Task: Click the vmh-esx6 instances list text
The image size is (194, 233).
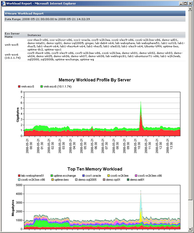Action: (105, 56)
